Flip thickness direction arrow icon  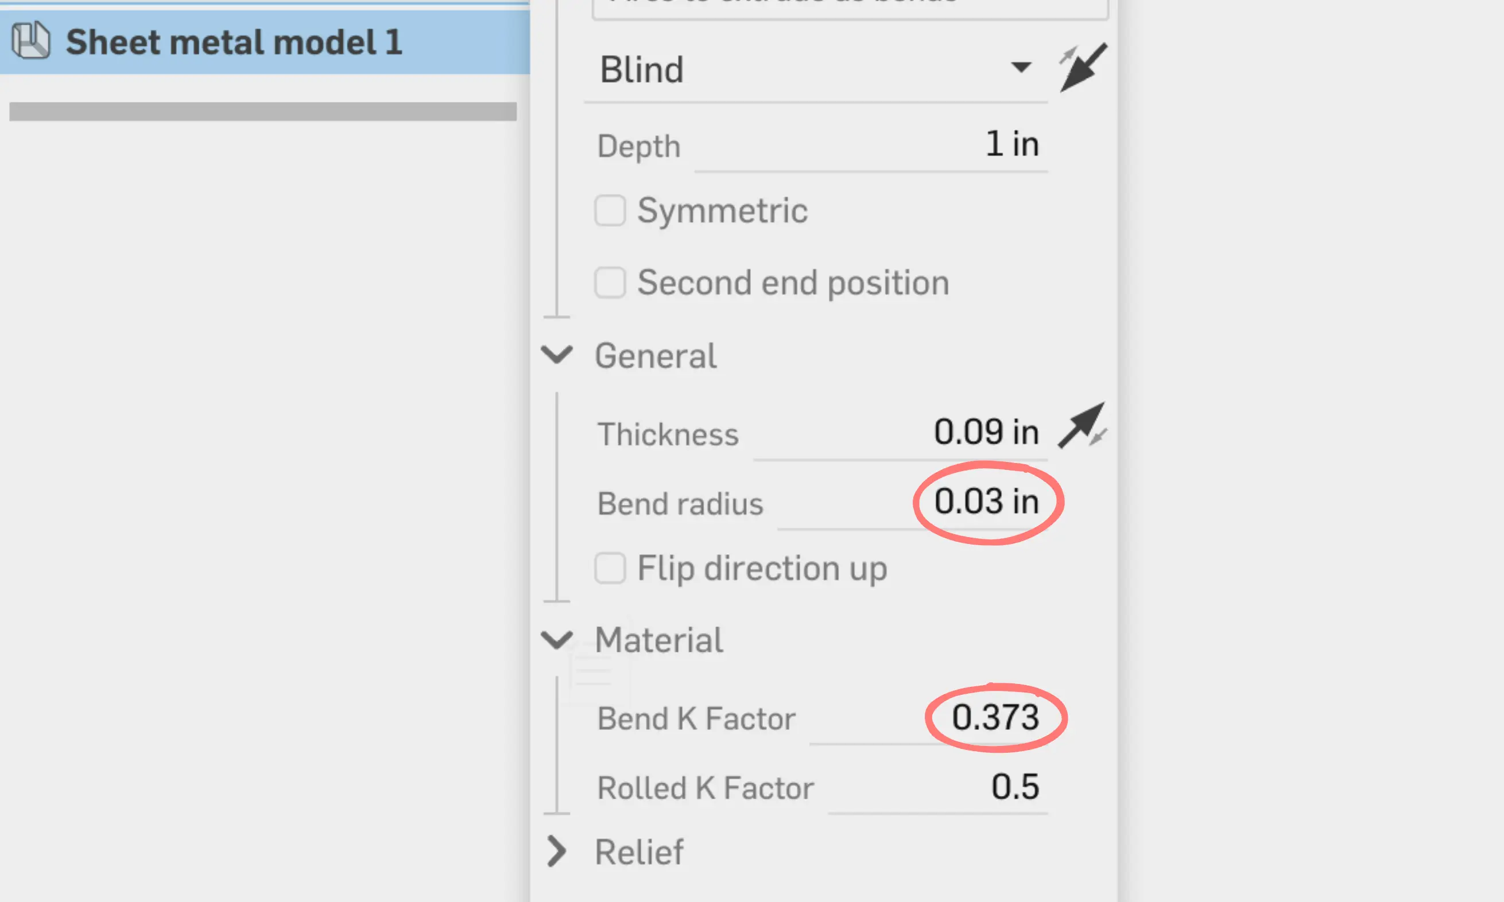point(1082,426)
